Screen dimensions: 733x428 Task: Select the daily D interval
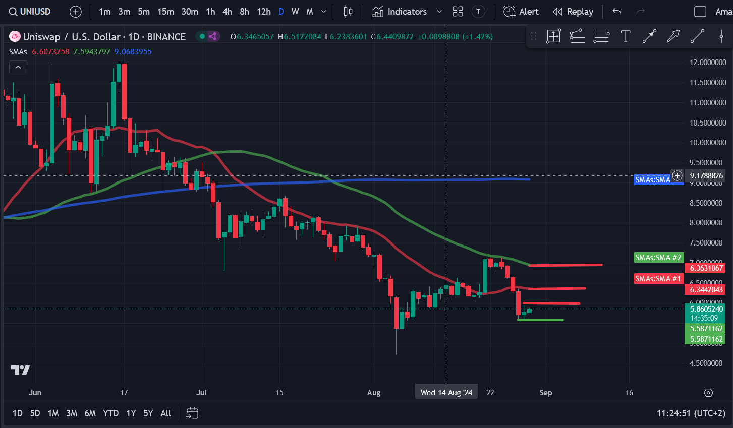click(281, 11)
